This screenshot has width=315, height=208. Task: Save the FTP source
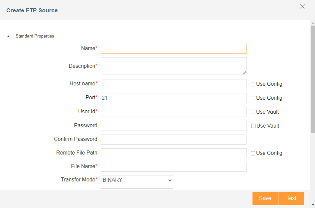[x=265, y=198]
